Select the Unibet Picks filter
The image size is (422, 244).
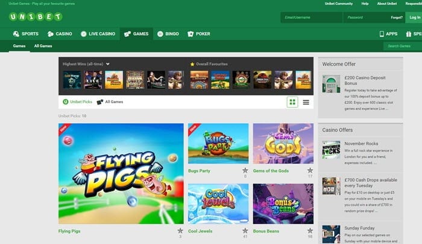click(77, 101)
